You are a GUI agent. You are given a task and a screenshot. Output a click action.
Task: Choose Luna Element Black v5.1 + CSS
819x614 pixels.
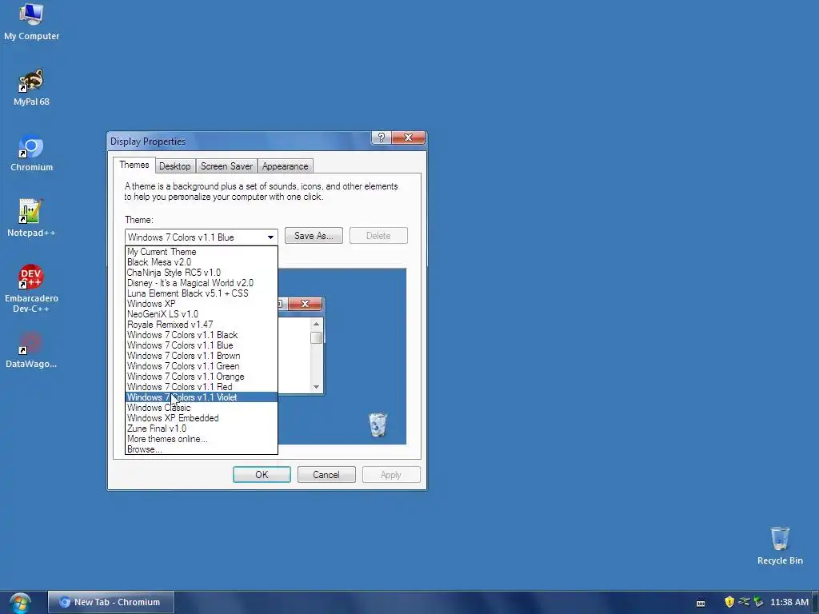click(201, 293)
